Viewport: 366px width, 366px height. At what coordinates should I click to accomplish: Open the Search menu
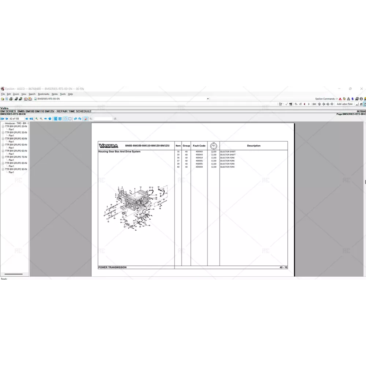tap(32, 94)
